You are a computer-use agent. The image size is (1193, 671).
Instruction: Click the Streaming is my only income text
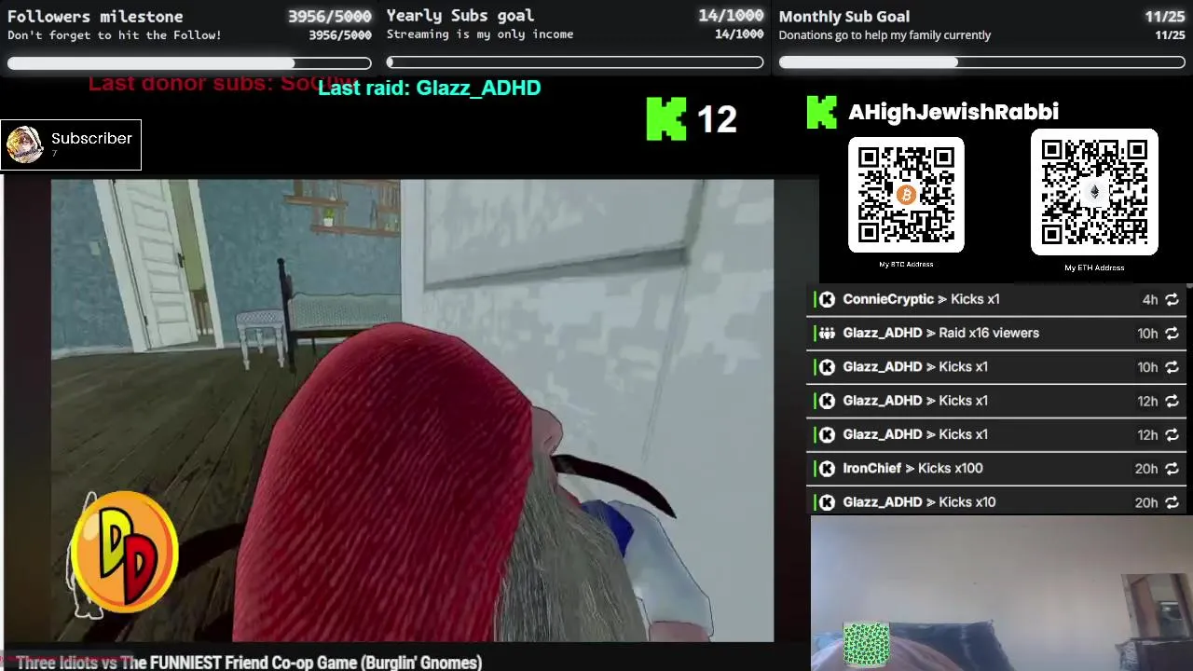(480, 34)
